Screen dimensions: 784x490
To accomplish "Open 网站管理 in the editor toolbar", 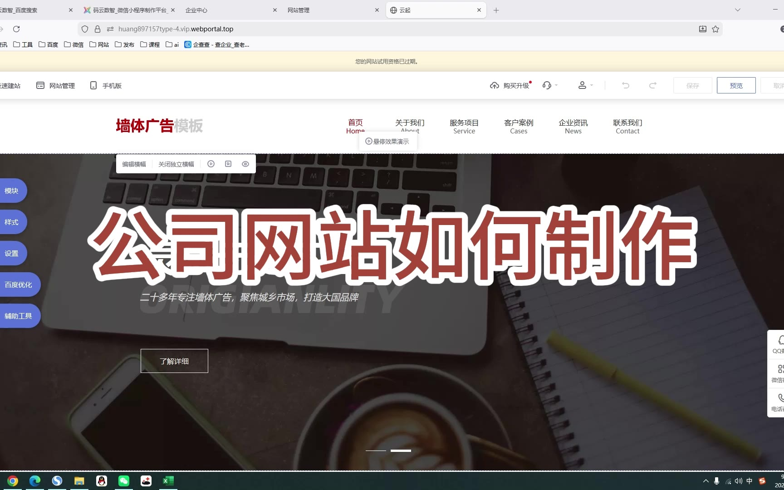I will pyautogui.click(x=56, y=85).
